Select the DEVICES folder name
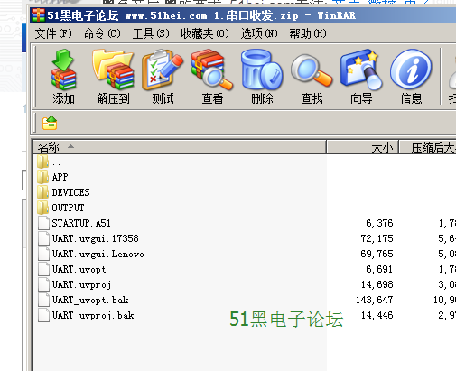Image resolution: width=456 pixels, height=371 pixels. click(70, 192)
